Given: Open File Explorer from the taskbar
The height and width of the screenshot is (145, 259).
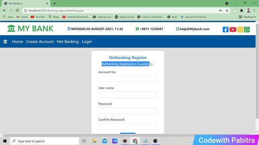Looking at the screenshot, I should 94,141.
